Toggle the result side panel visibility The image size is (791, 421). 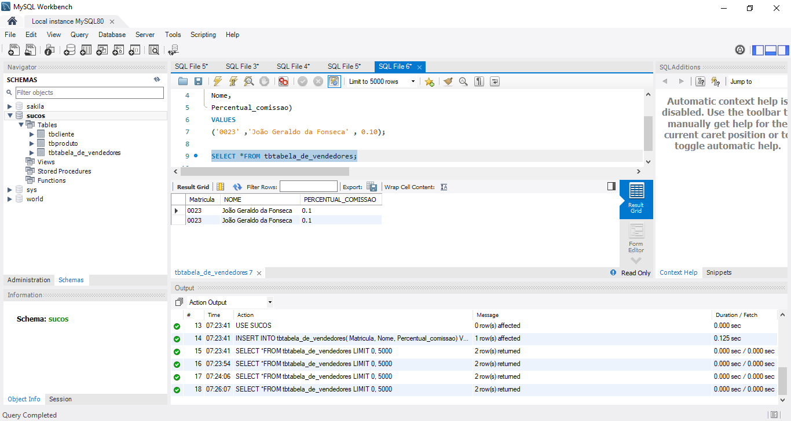611,186
